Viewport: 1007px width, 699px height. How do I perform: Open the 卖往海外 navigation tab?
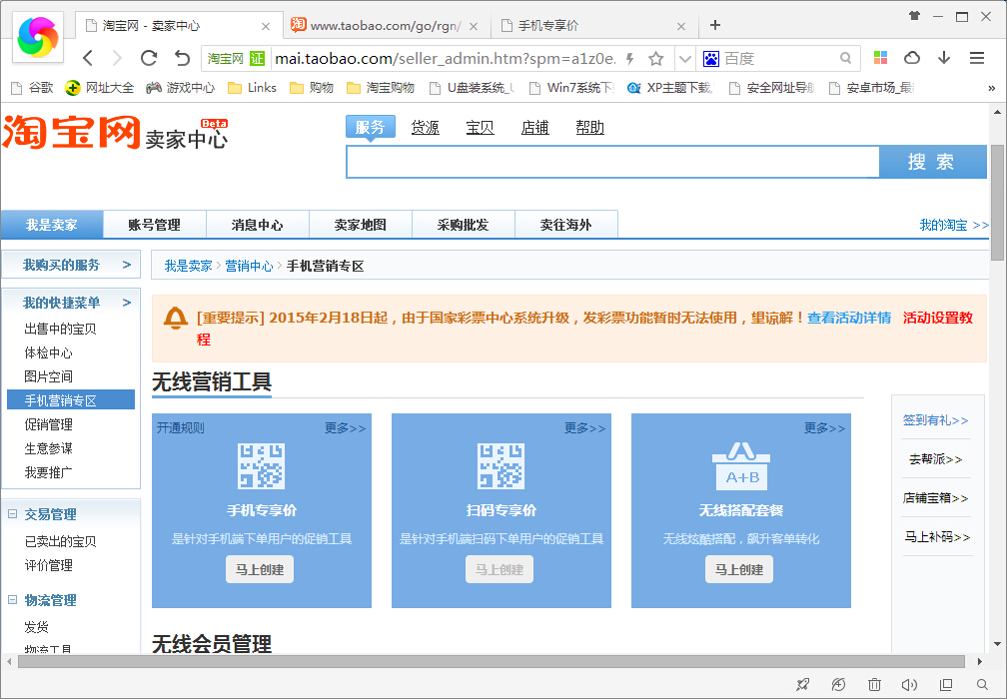pos(565,225)
